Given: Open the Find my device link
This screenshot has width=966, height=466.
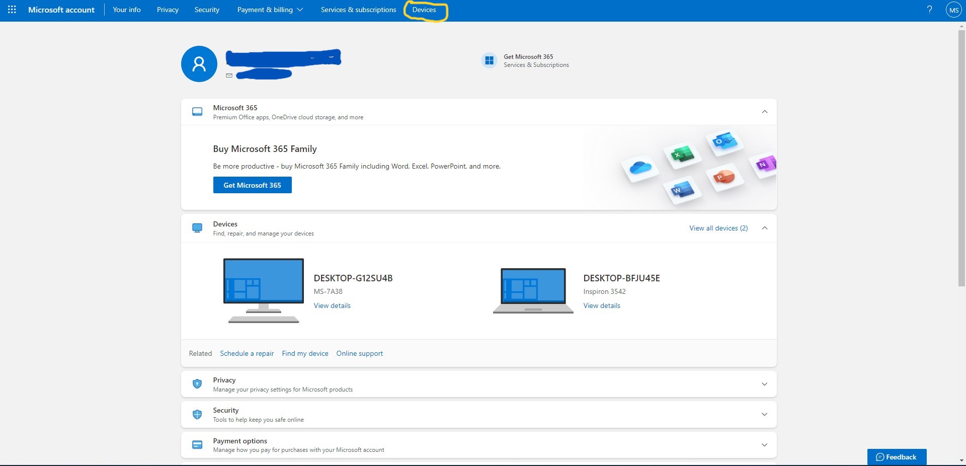Looking at the screenshot, I should [305, 353].
